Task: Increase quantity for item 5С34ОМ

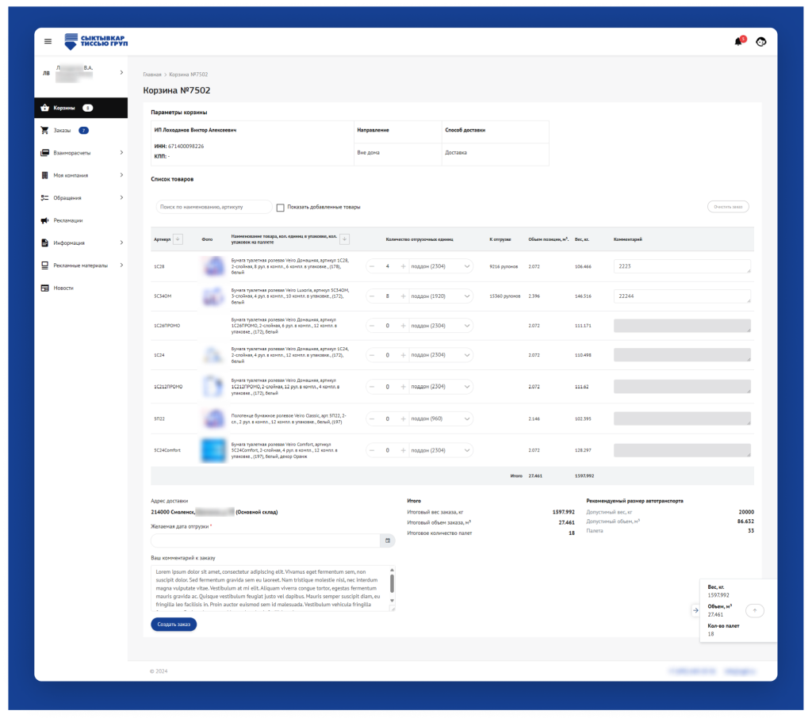Action: tap(403, 296)
